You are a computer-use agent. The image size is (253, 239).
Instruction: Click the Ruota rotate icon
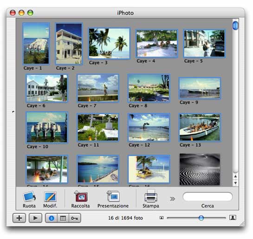[29, 196]
